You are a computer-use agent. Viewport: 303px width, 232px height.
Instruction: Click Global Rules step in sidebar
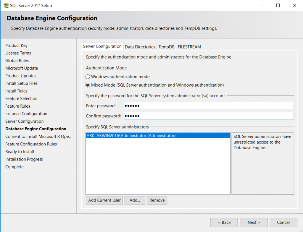pyautogui.click(x=17, y=61)
